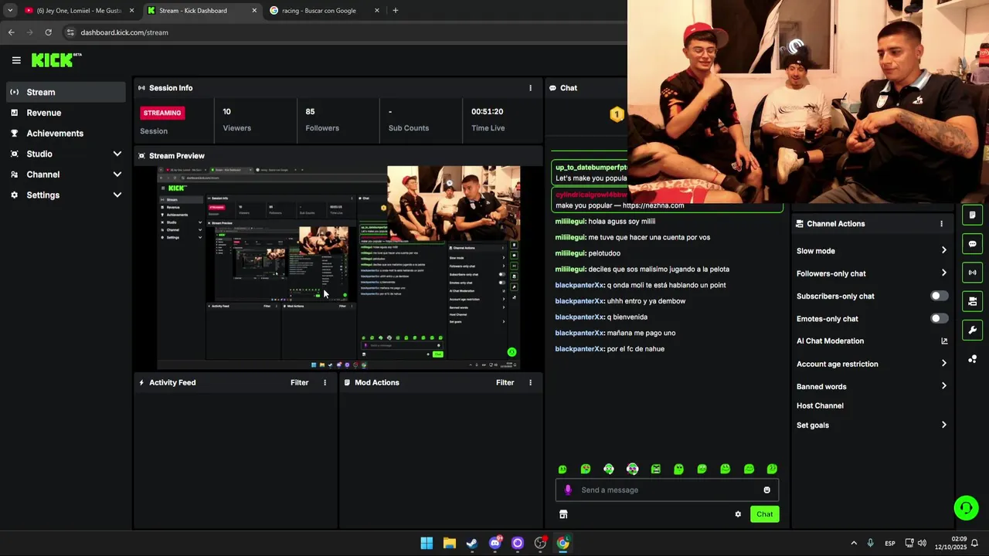Click Host Channel action
Image resolution: width=989 pixels, height=556 pixels.
[820, 405]
